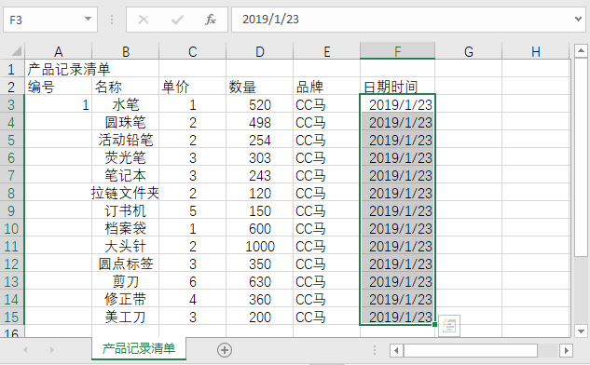590x365 pixels.
Task: Add a new sheet with plus icon
Action: [x=225, y=350]
